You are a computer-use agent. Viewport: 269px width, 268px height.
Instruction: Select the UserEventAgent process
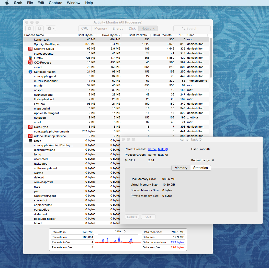coord(72,196)
